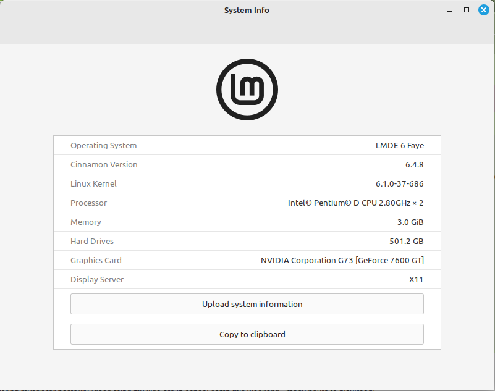Click the Copy to clipboard button
This screenshot has height=391, width=495.
(x=247, y=334)
